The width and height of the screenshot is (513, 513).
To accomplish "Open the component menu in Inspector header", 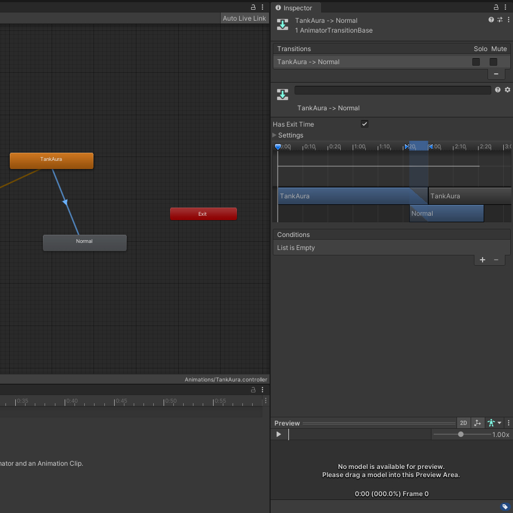I will click(509, 20).
